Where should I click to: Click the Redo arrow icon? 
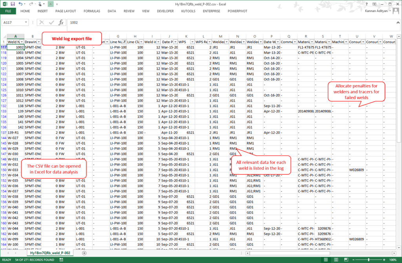(x=31, y=4)
